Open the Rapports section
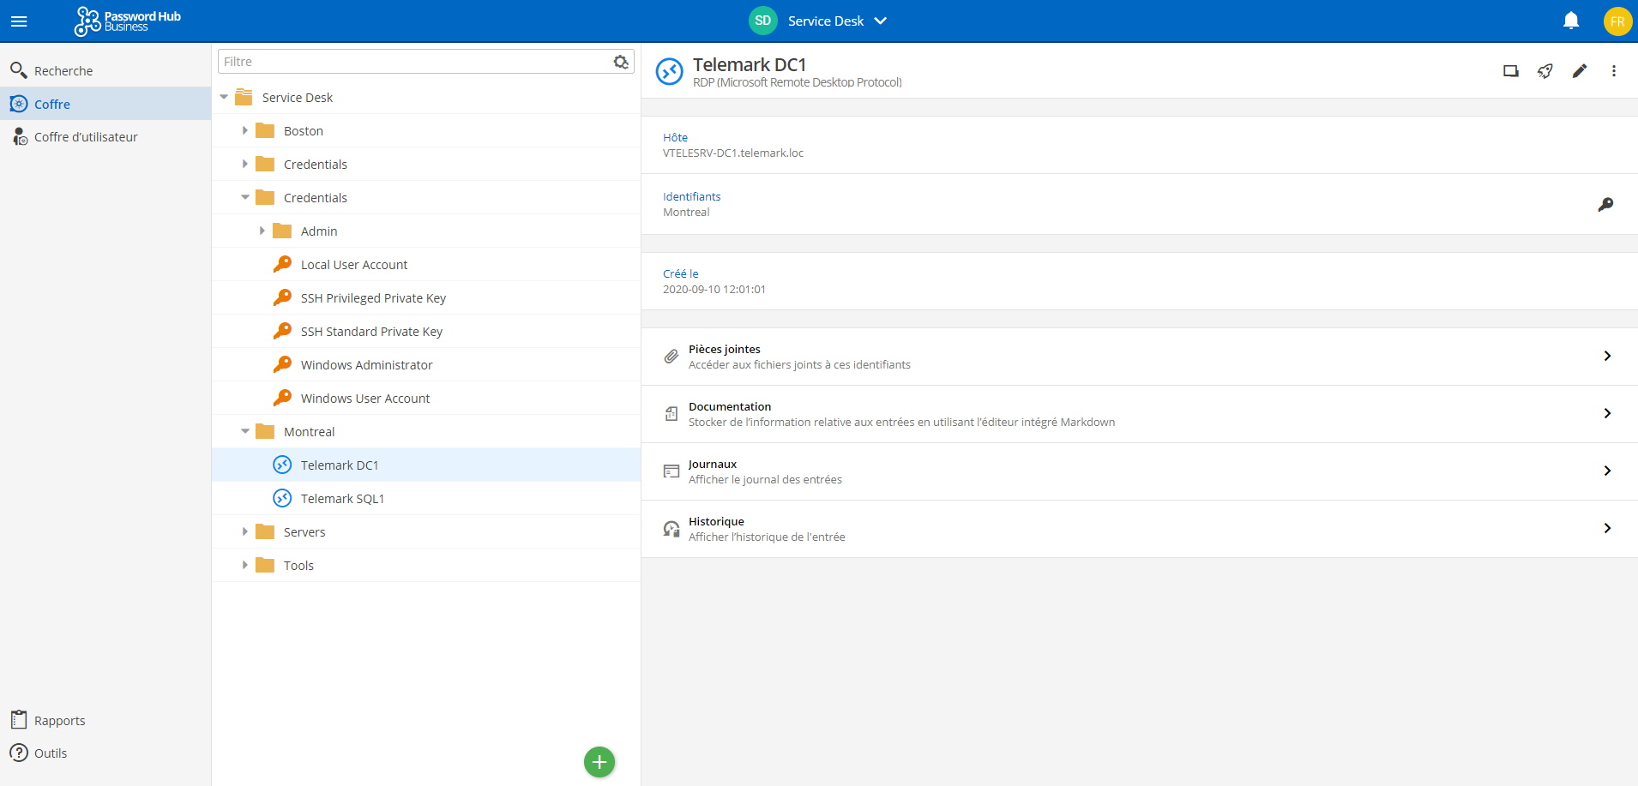Screen dimensions: 1638x786 [x=59, y=720]
